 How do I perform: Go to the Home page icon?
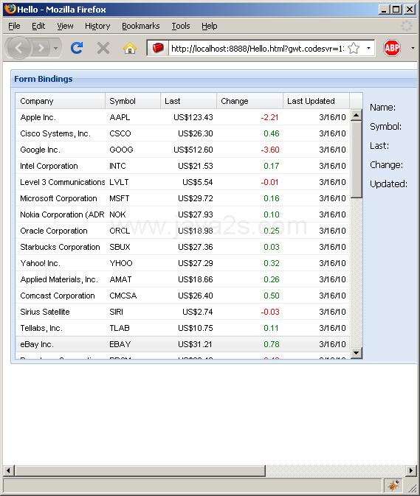point(130,48)
